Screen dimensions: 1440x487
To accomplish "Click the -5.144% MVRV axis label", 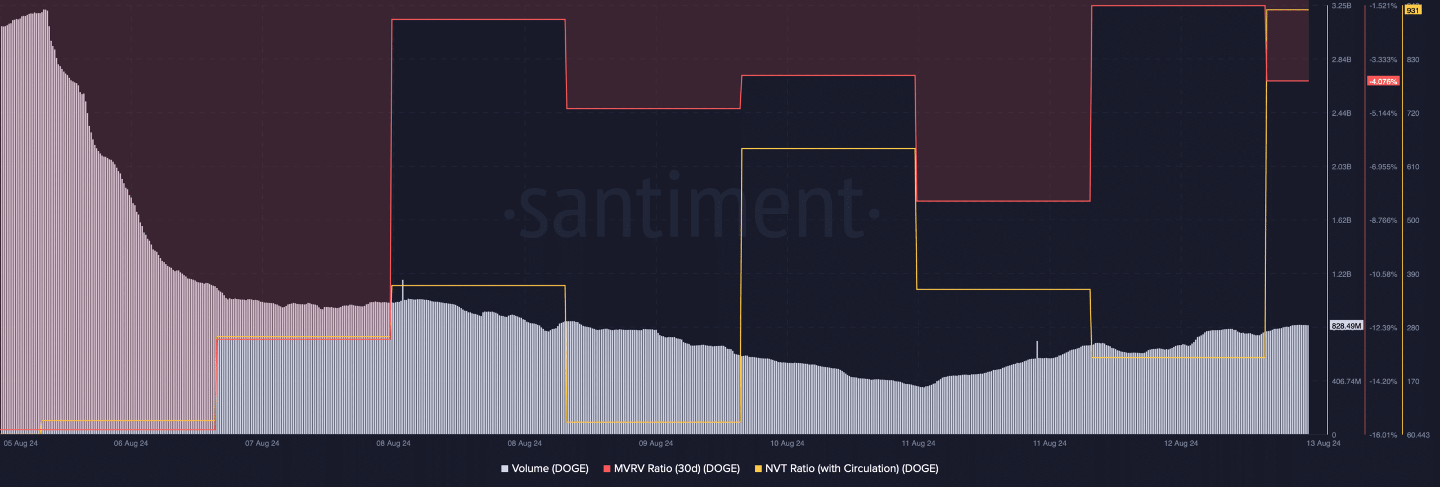I will (1383, 113).
